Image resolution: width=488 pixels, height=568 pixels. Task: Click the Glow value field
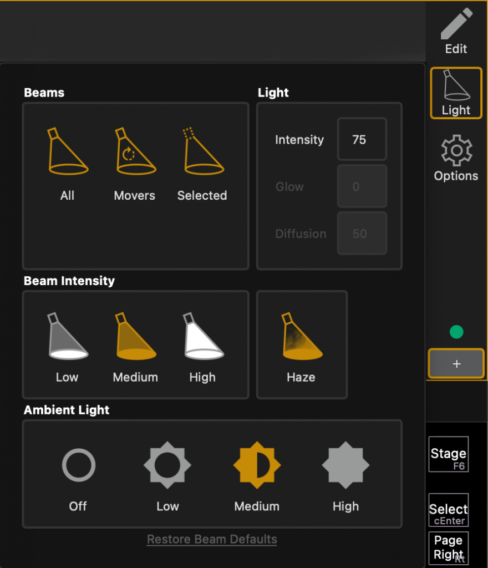(x=362, y=187)
